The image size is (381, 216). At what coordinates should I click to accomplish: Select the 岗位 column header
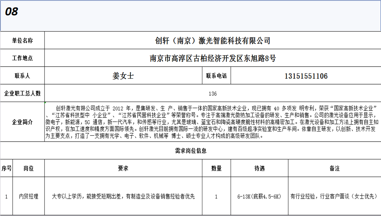[29, 168]
